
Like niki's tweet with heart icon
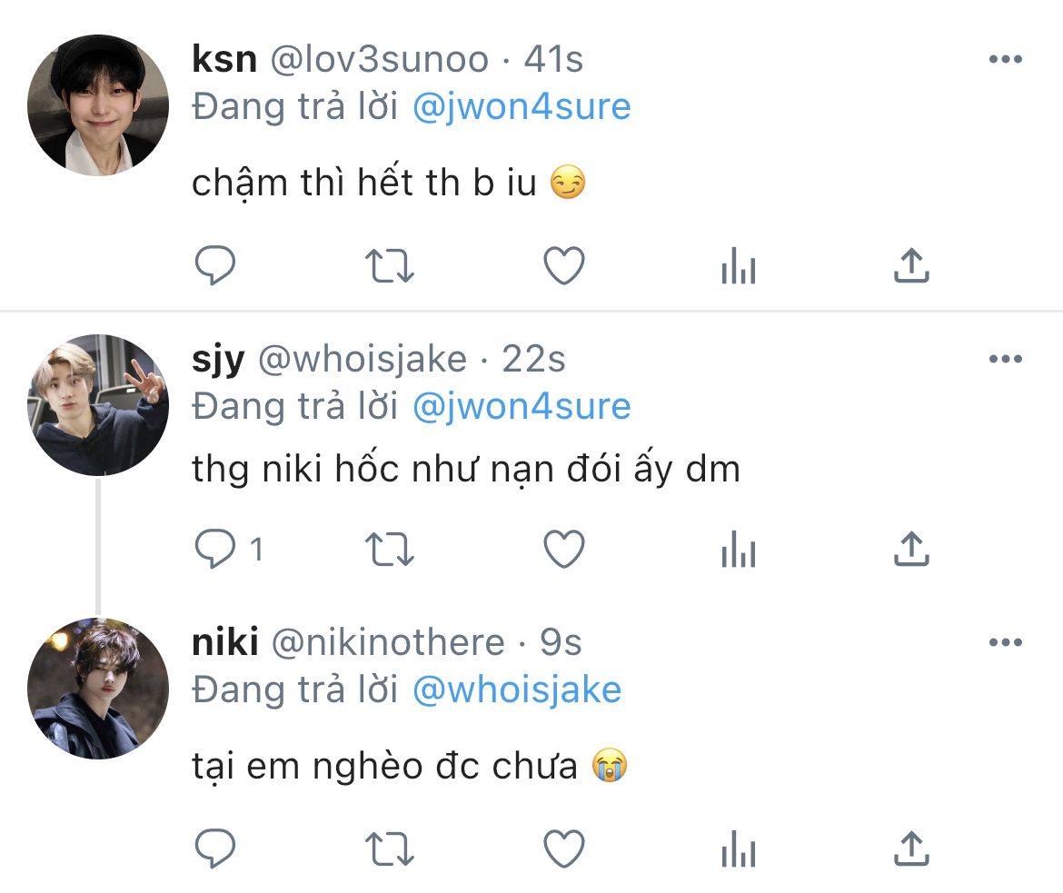pyautogui.click(x=564, y=848)
